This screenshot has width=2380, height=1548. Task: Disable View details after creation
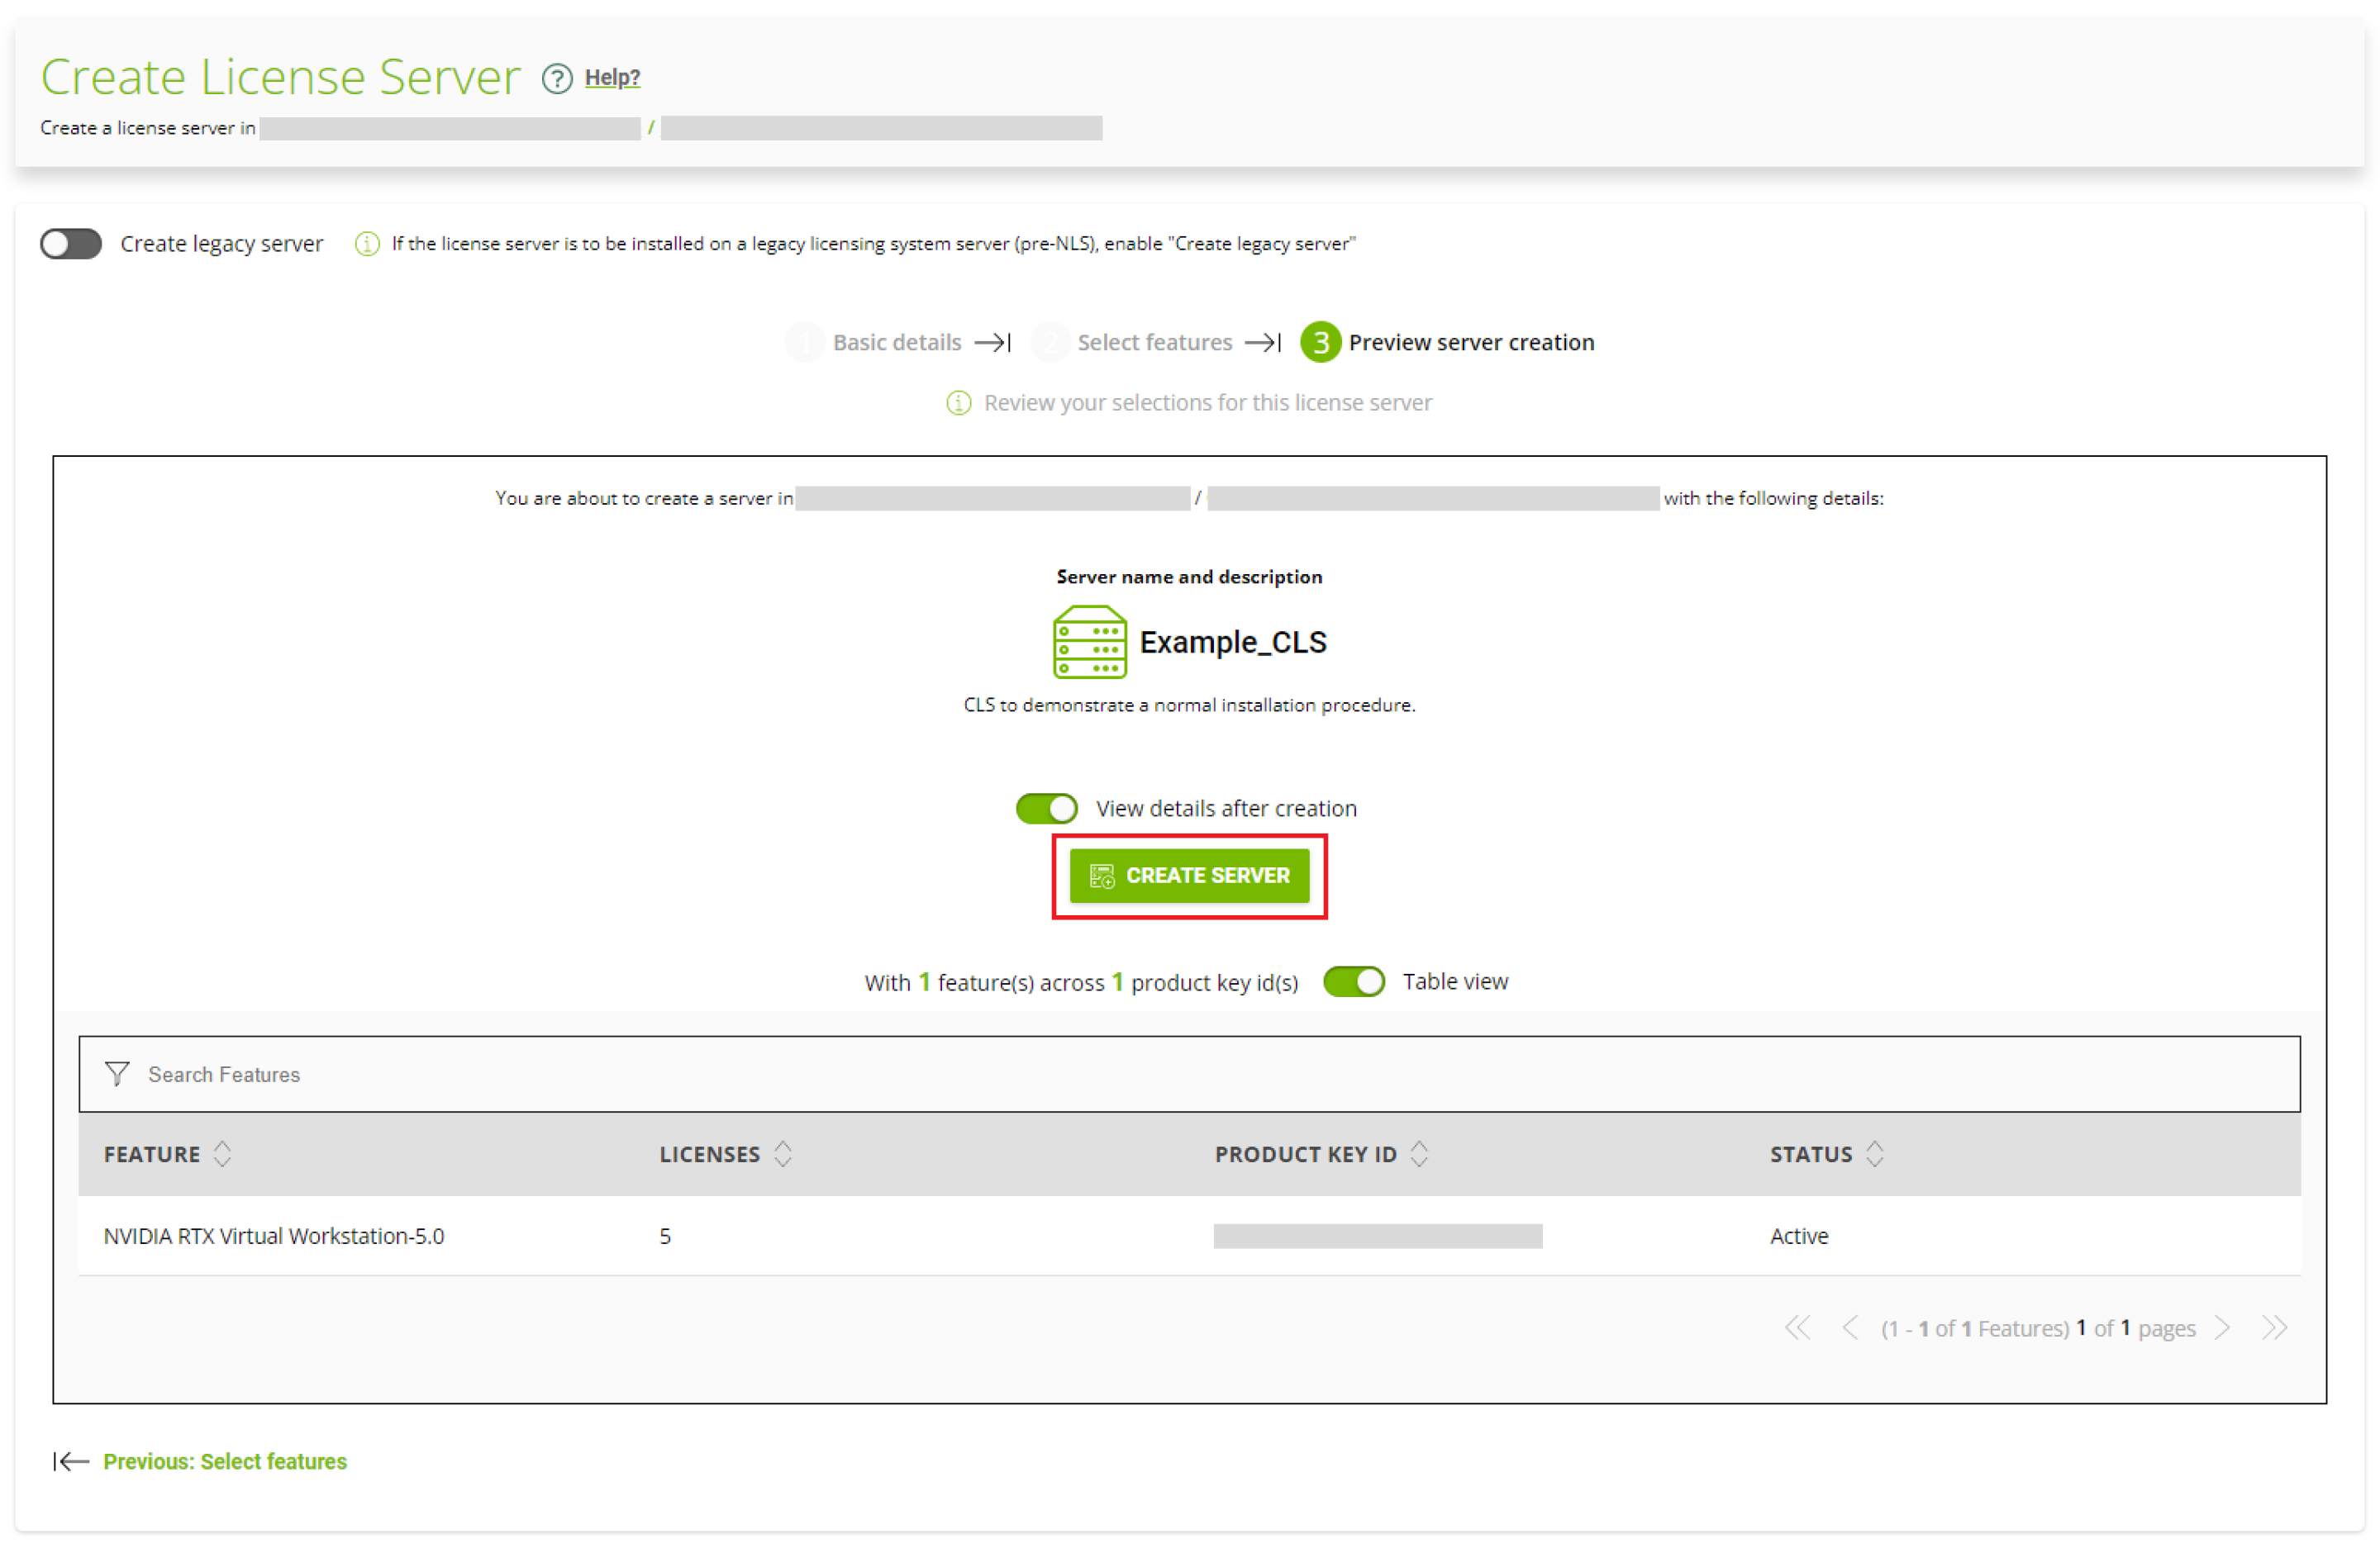(x=1046, y=808)
